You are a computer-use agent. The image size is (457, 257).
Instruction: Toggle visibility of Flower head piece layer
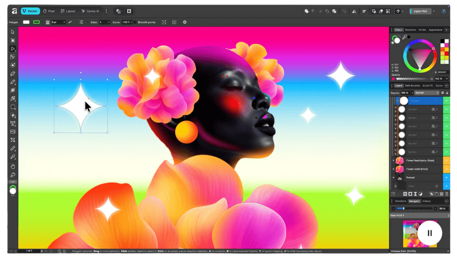[447, 160]
